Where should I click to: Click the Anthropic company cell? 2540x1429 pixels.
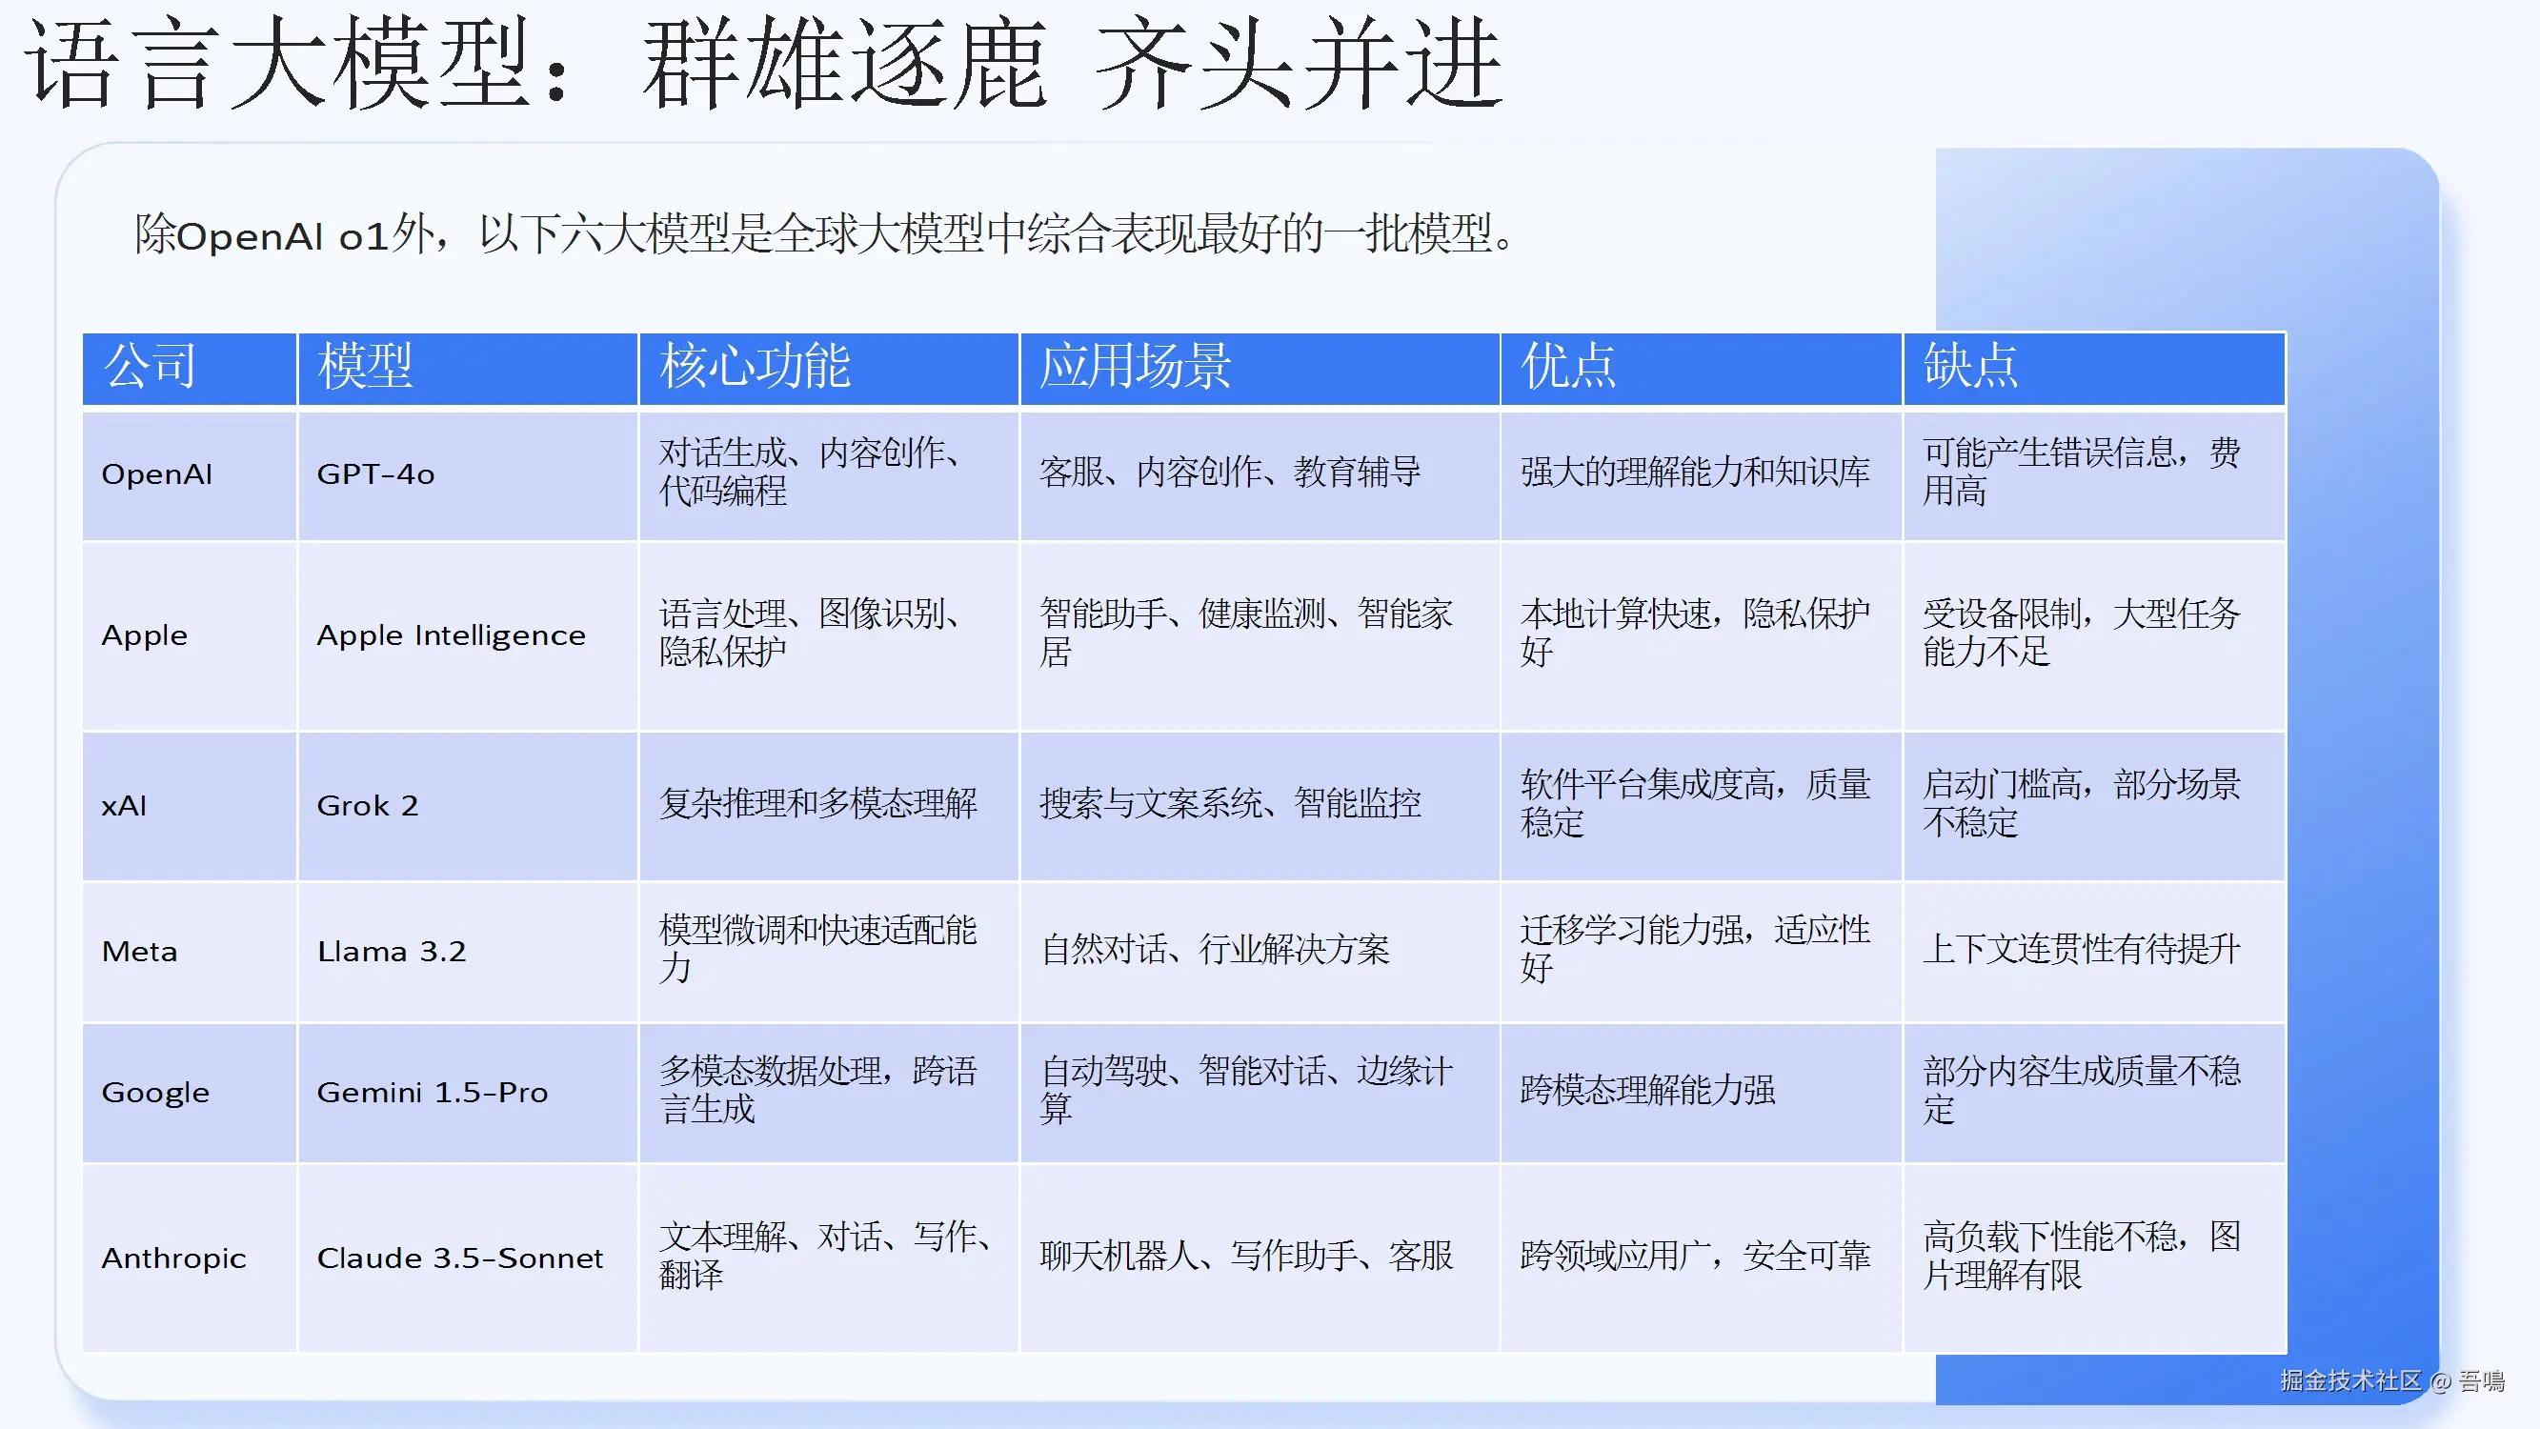(173, 1258)
